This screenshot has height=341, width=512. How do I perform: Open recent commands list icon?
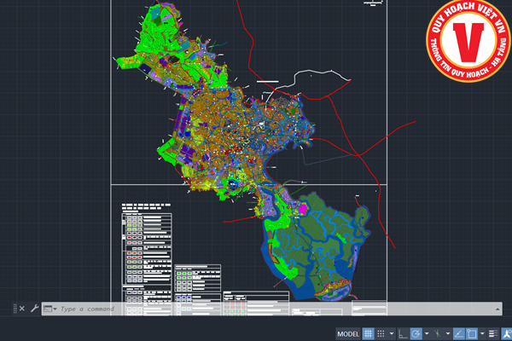pos(49,309)
